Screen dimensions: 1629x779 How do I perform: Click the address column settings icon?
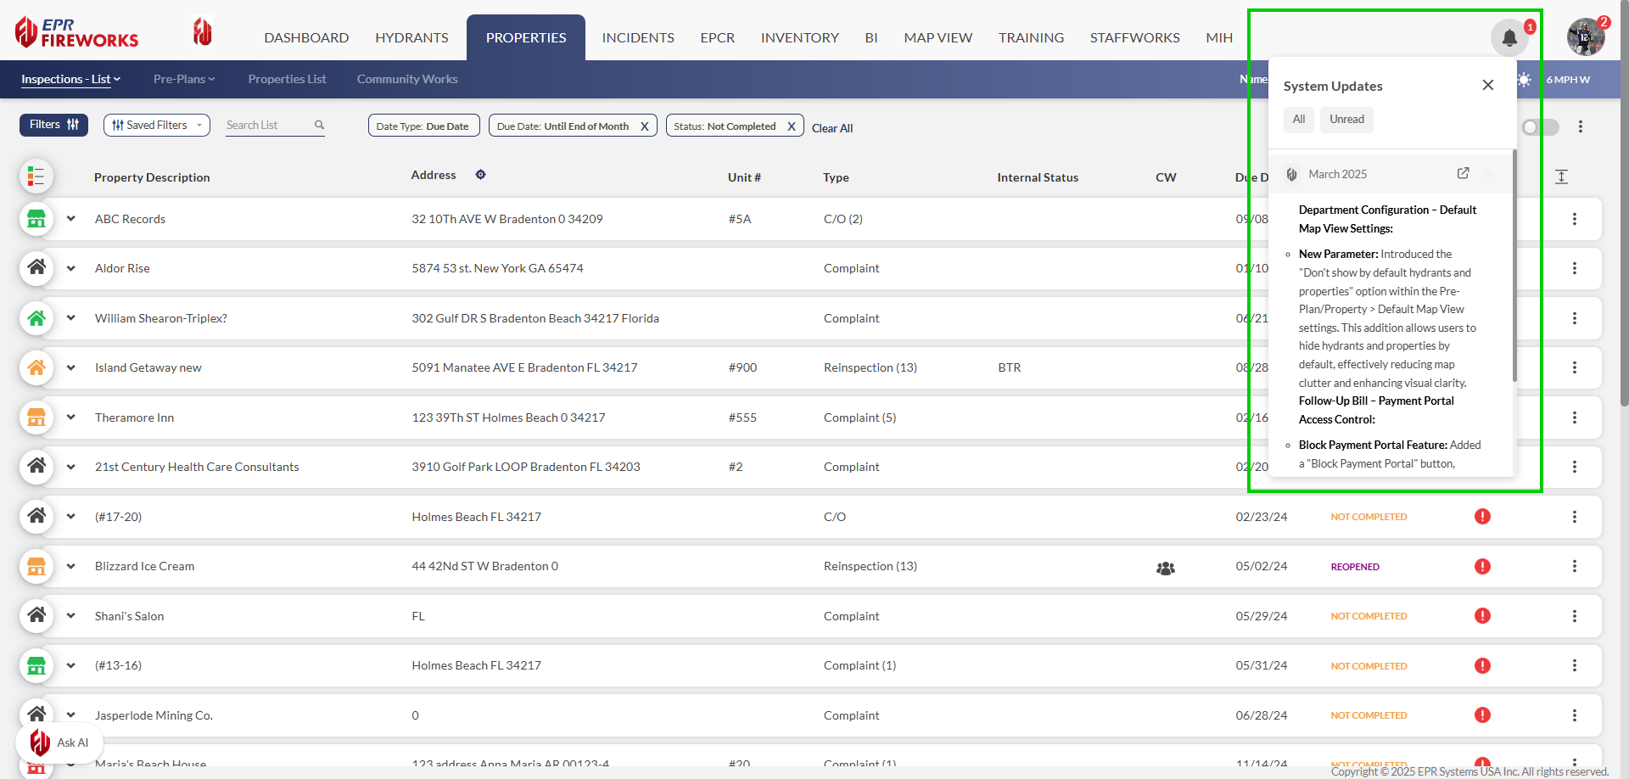(x=480, y=175)
